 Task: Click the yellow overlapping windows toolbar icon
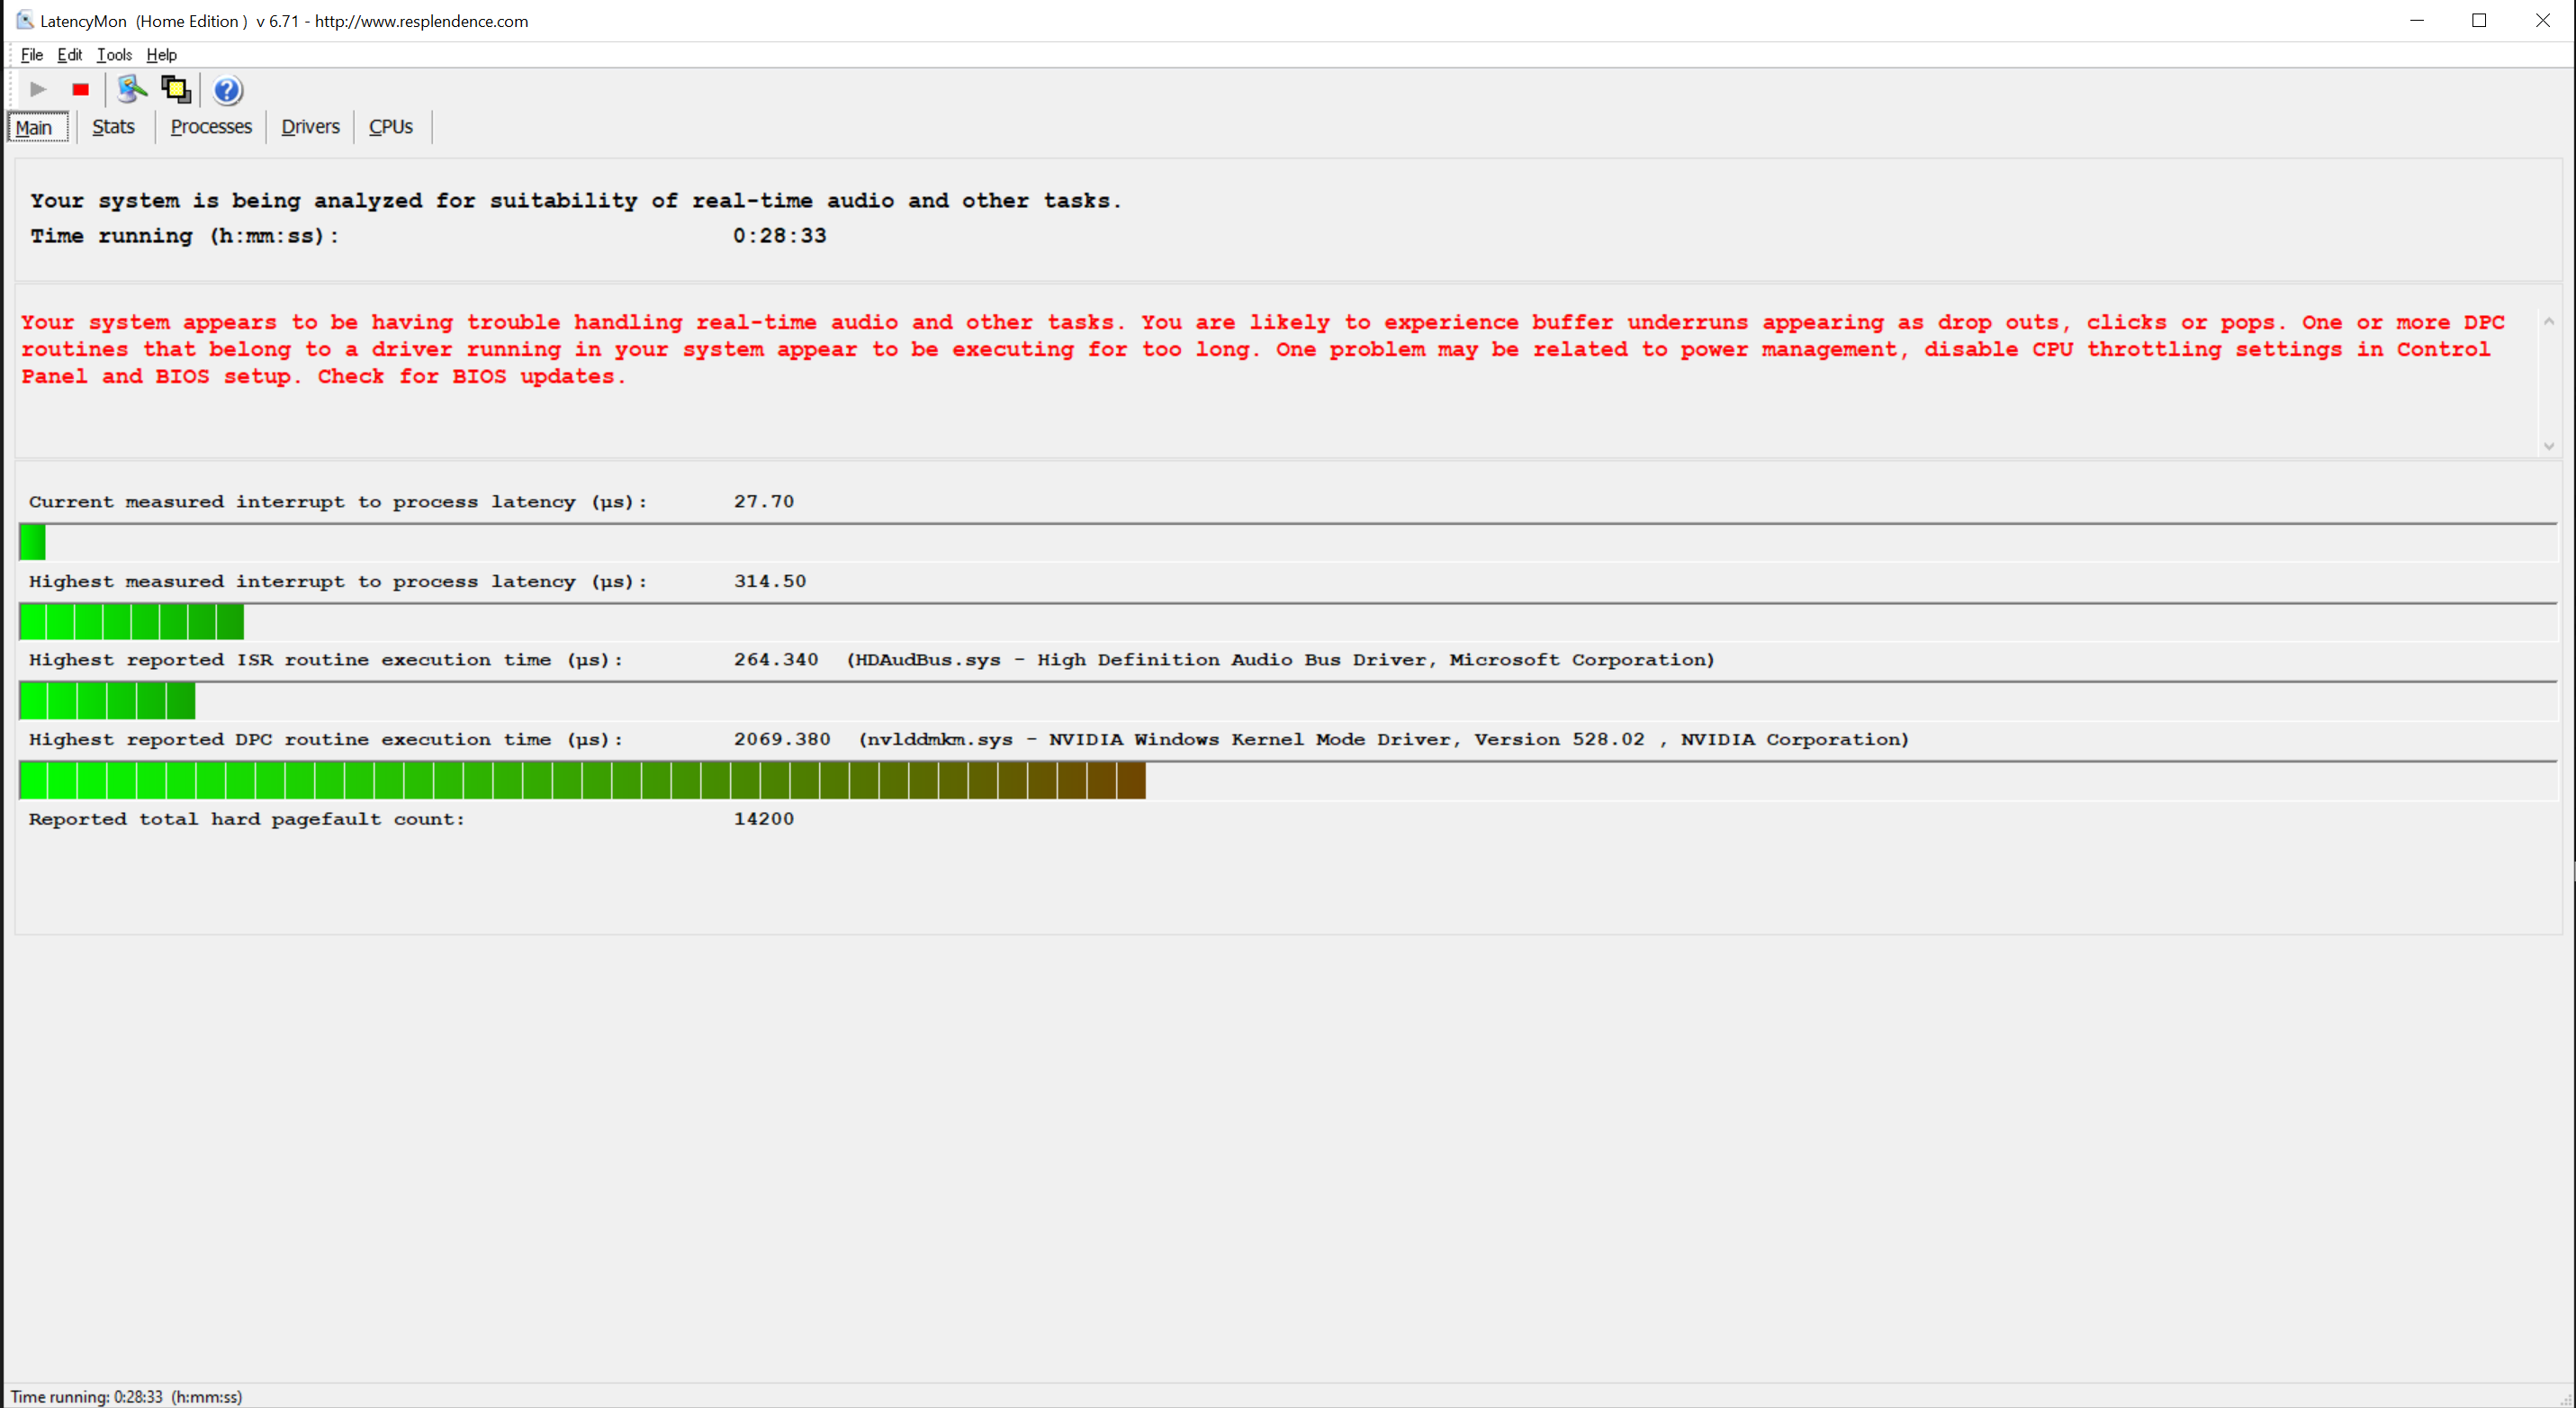point(176,89)
